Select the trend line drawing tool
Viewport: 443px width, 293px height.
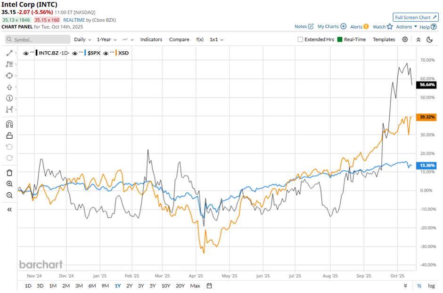coord(9,53)
